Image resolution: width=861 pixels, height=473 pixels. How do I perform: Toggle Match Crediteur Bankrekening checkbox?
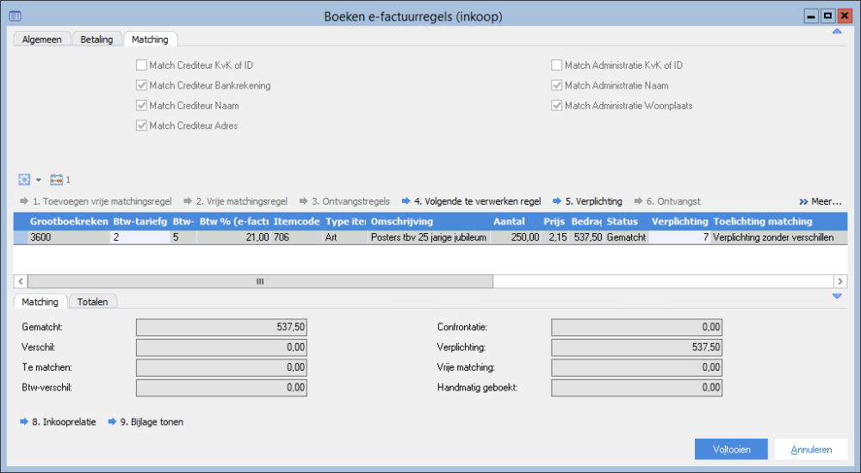click(142, 86)
